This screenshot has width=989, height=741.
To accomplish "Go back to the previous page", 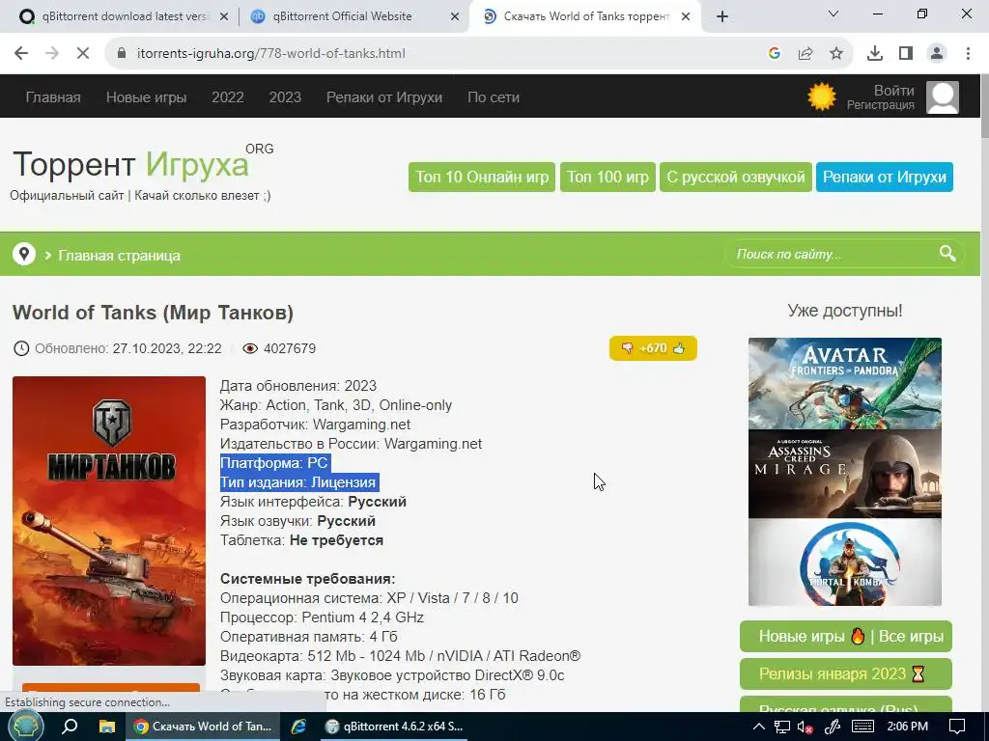I will pyautogui.click(x=21, y=54).
